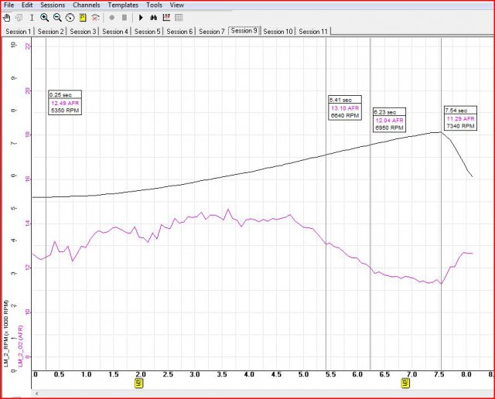Click the grid table view icon

(x=179, y=17)
